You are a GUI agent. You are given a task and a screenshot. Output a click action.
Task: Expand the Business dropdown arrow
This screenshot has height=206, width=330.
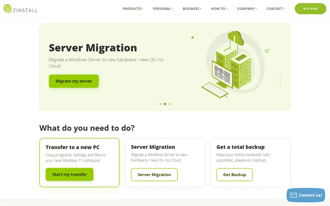[201, 9]
